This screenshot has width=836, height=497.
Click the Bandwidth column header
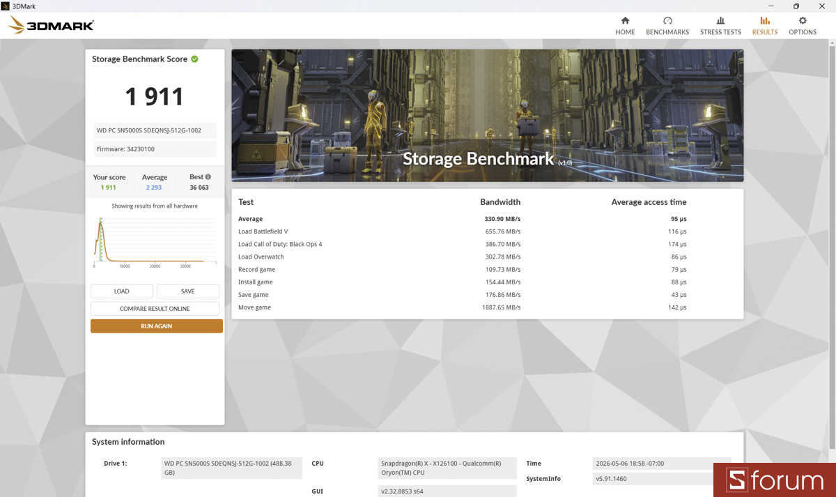click(500, 202)
